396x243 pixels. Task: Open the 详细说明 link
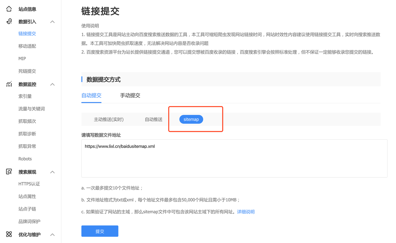[246, 212]
